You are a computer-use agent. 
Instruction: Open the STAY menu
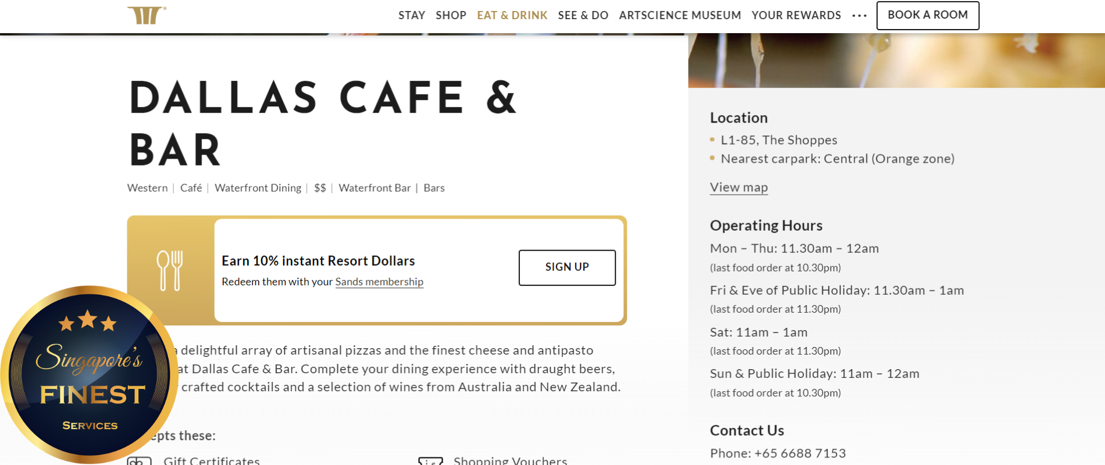pos(412,15)
